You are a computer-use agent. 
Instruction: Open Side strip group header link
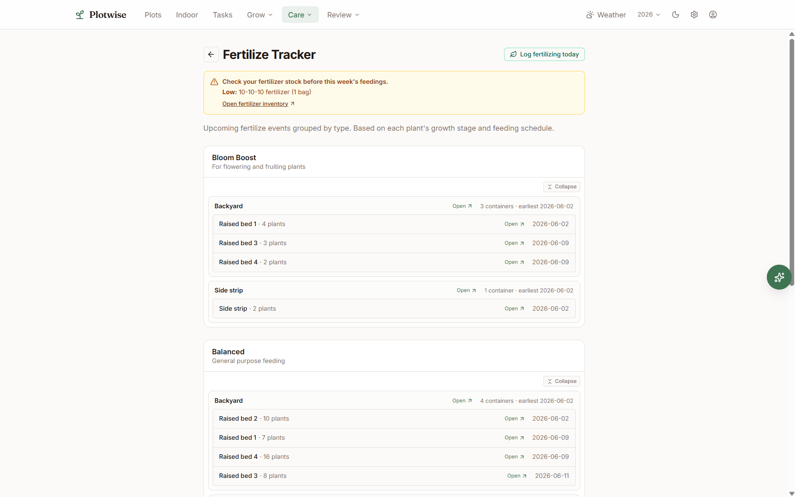(x=466, y=290)
